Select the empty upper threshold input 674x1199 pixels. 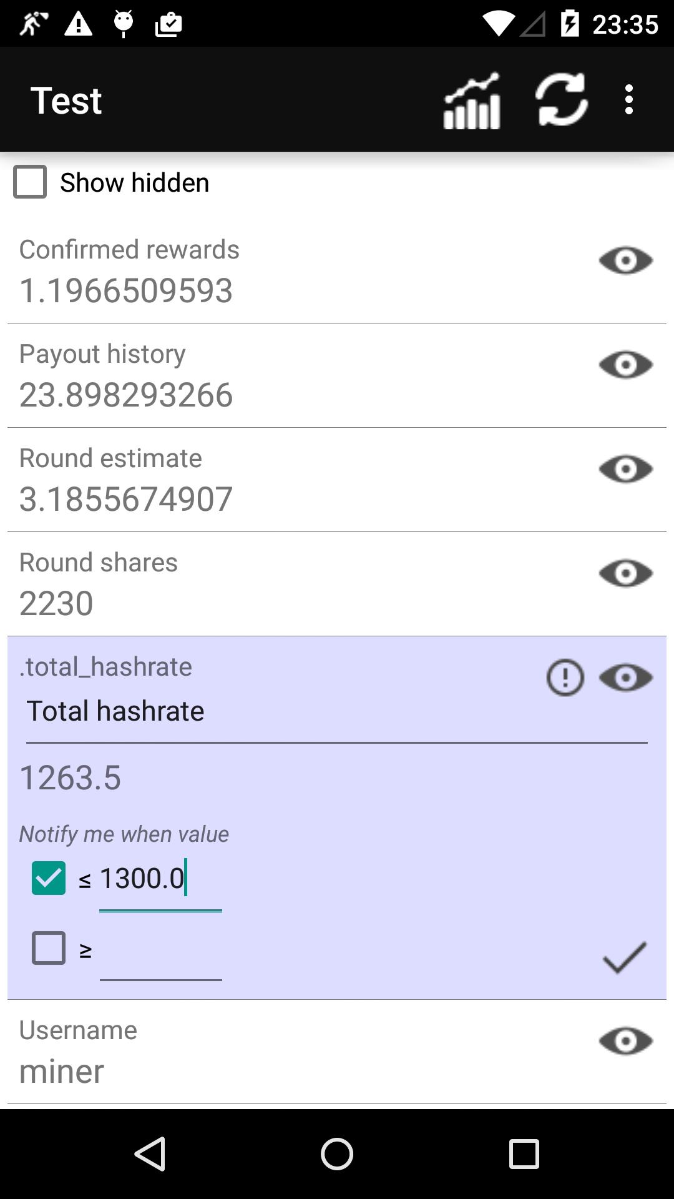160,950
